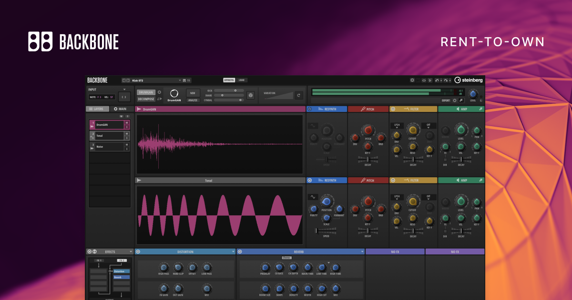Toggle Resynth power on the Tonal layer

pyautogui.click(x=309, y=180)
